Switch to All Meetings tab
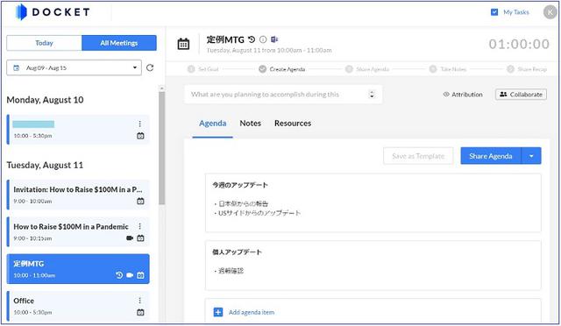The image size is (561, 326). (119, 43)
